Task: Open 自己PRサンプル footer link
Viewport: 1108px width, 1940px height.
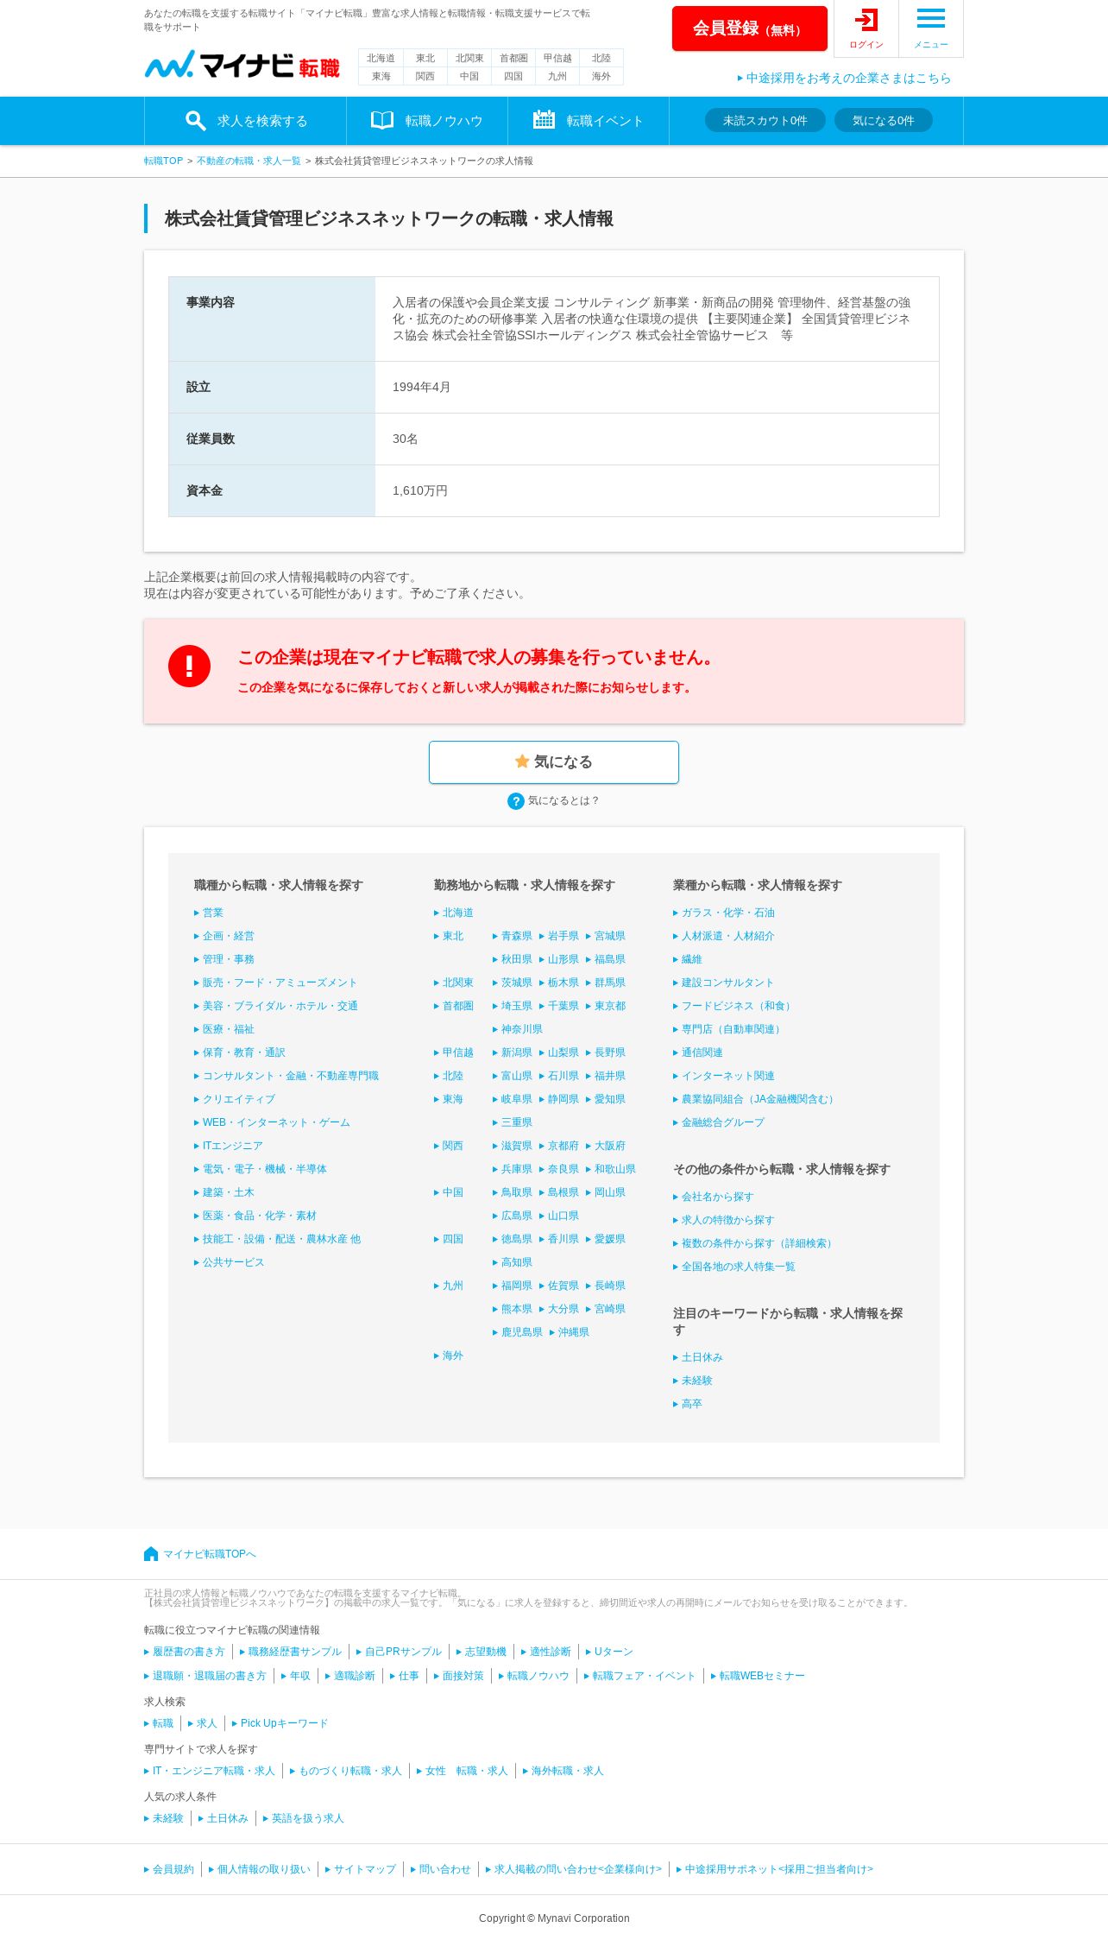Action: (400, 1652)
